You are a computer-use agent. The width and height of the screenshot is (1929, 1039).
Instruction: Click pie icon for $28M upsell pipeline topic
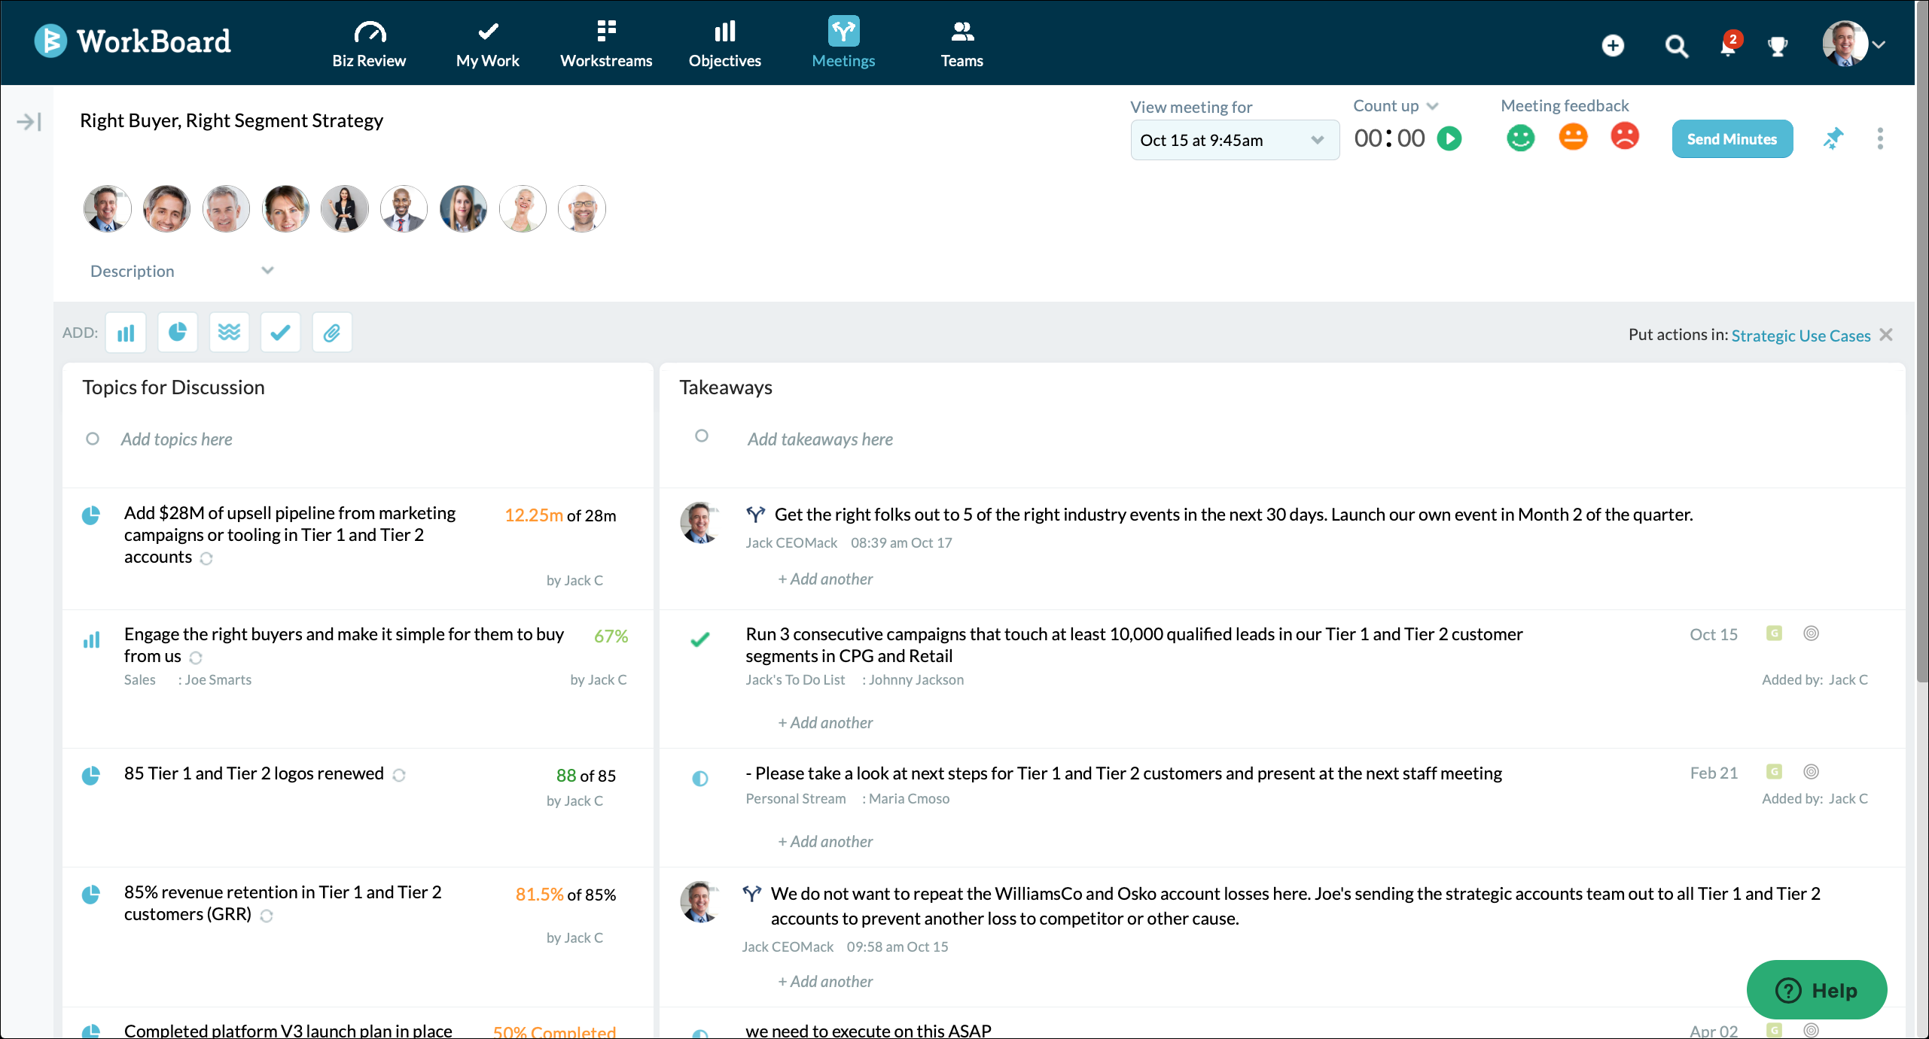[90, 515]
